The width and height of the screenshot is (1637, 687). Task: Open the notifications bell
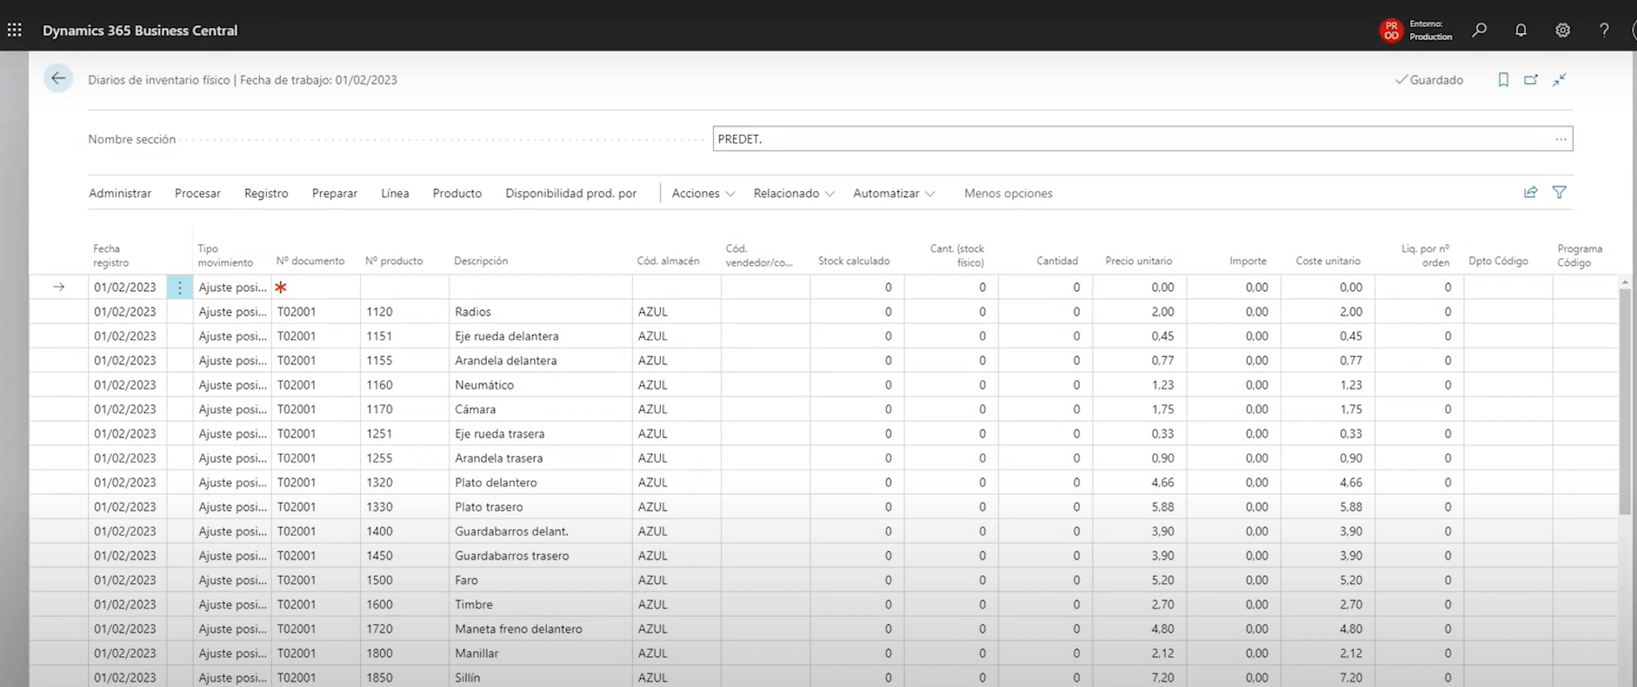pos(1521,30)
